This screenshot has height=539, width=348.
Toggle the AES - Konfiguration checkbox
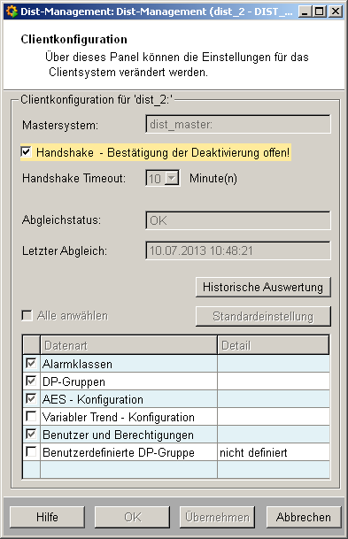click(31, 399)
